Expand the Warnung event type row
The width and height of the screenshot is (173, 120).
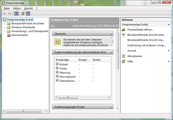pos(57,72)
